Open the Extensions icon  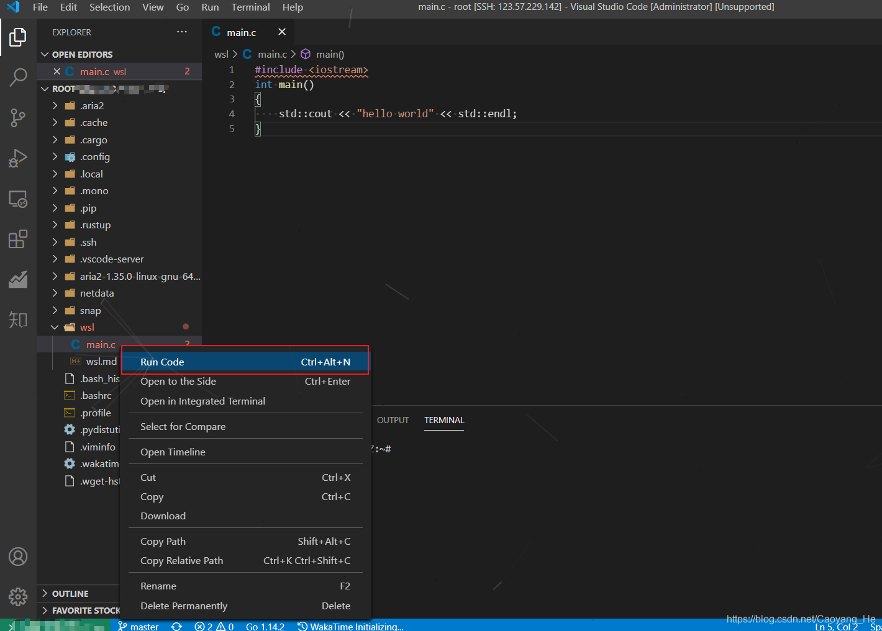click(x=18, y=239)
